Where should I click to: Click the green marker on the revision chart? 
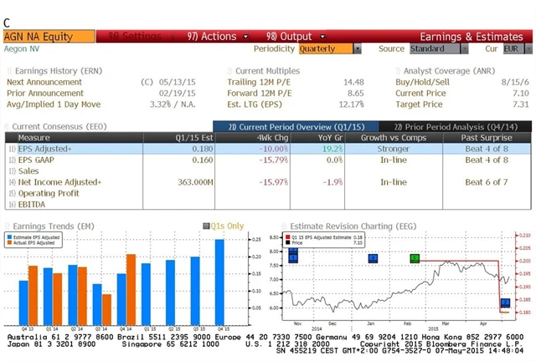415,258
